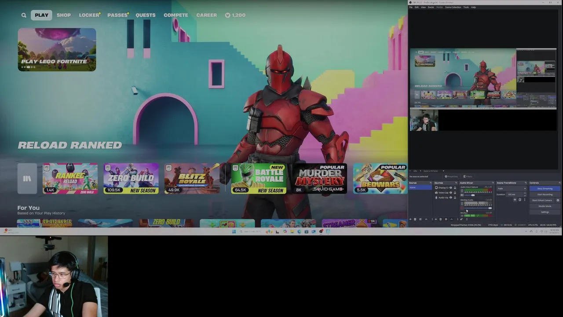Remove selected scene trash icon
563x317 pixels.
(415, 219)
